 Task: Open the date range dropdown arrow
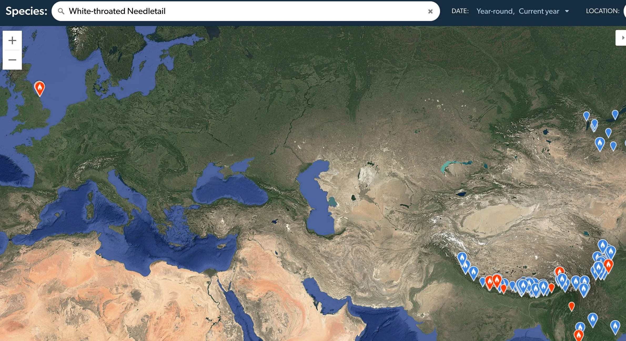tap(567, 11)
